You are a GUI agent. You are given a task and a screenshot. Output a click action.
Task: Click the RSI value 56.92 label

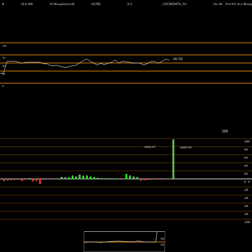tap(177, 59)
